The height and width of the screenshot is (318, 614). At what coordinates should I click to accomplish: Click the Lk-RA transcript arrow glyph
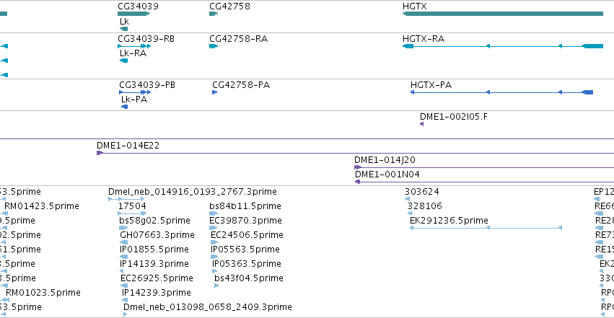point(124,61)
